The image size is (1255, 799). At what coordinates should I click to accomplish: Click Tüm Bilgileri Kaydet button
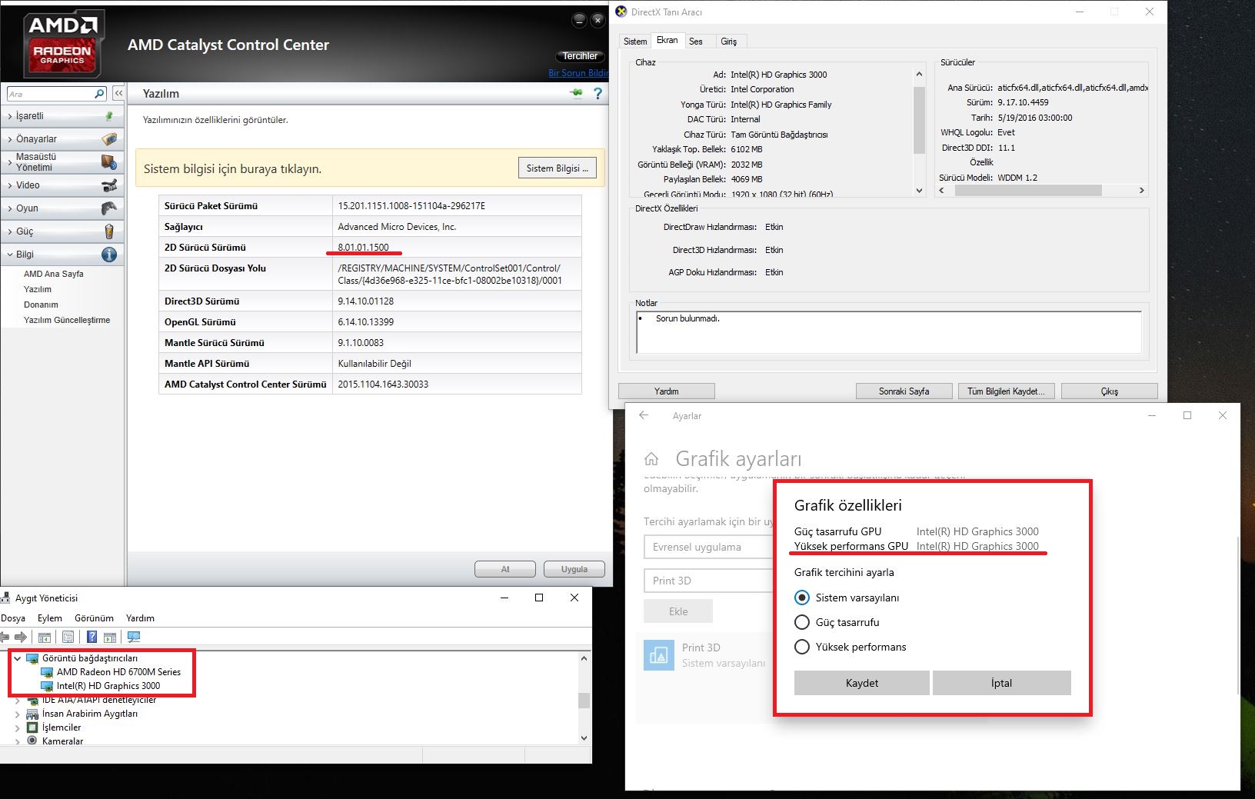1006,391
